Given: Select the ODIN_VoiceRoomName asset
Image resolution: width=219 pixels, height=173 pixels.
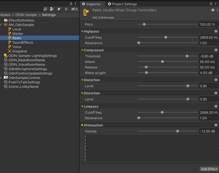Looking at the screenshot, I should [39, 64].
